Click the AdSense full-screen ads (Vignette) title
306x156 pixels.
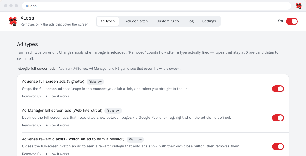53,82
